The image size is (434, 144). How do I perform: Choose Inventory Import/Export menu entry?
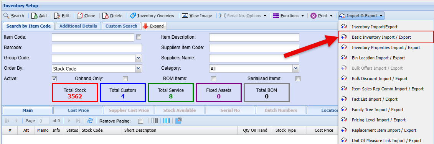point(386,27)
